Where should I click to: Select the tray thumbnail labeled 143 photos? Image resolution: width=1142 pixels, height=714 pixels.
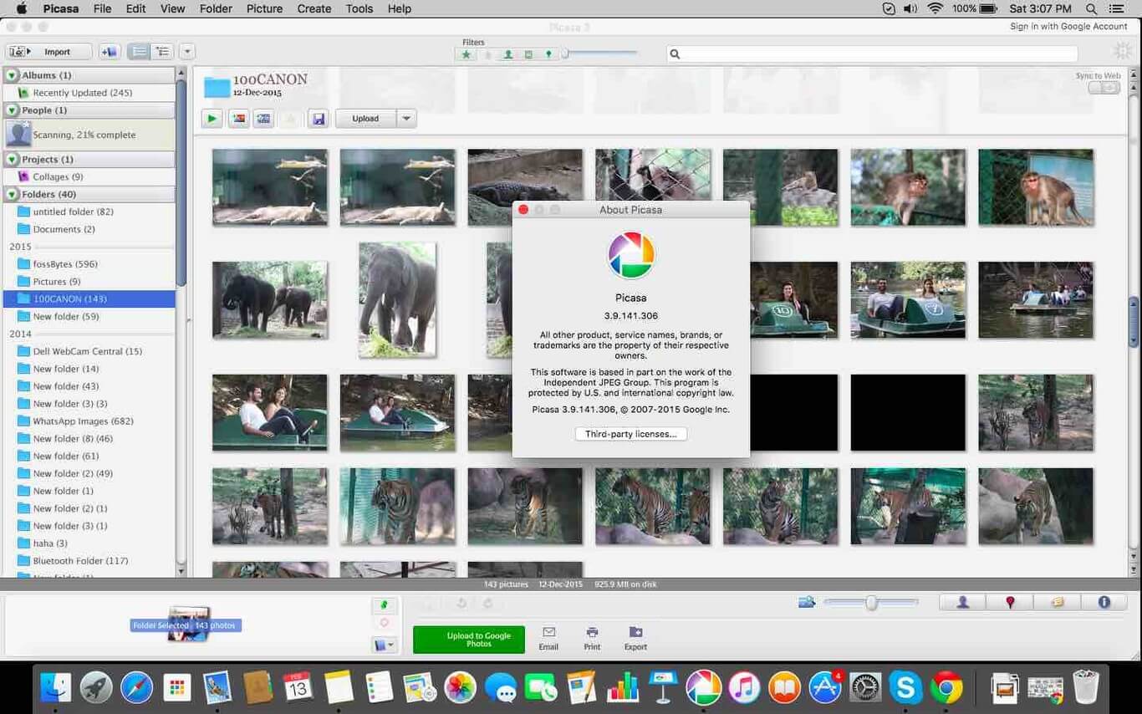click(x=188, y=624)
